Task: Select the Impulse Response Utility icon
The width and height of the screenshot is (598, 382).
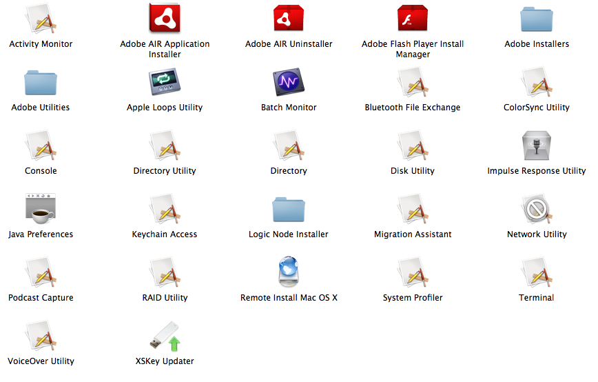Action: coord(537,145)
